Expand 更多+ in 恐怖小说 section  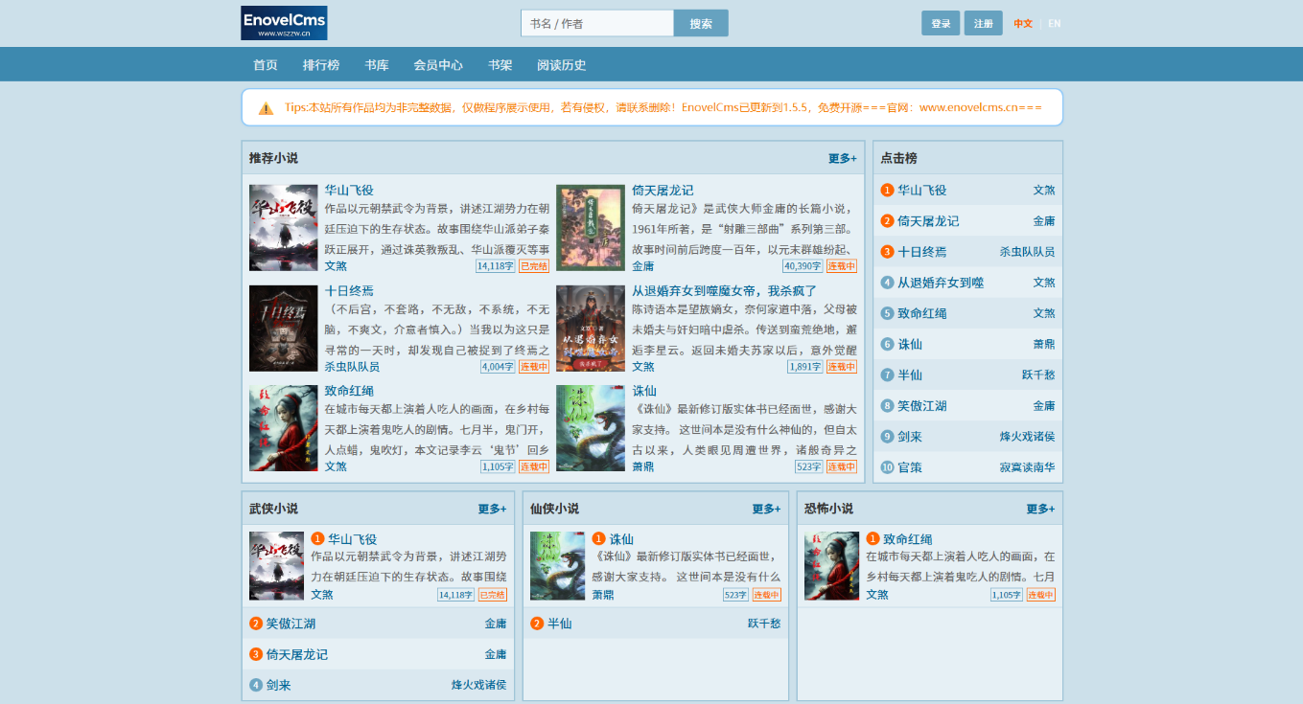pos(1040,509)
